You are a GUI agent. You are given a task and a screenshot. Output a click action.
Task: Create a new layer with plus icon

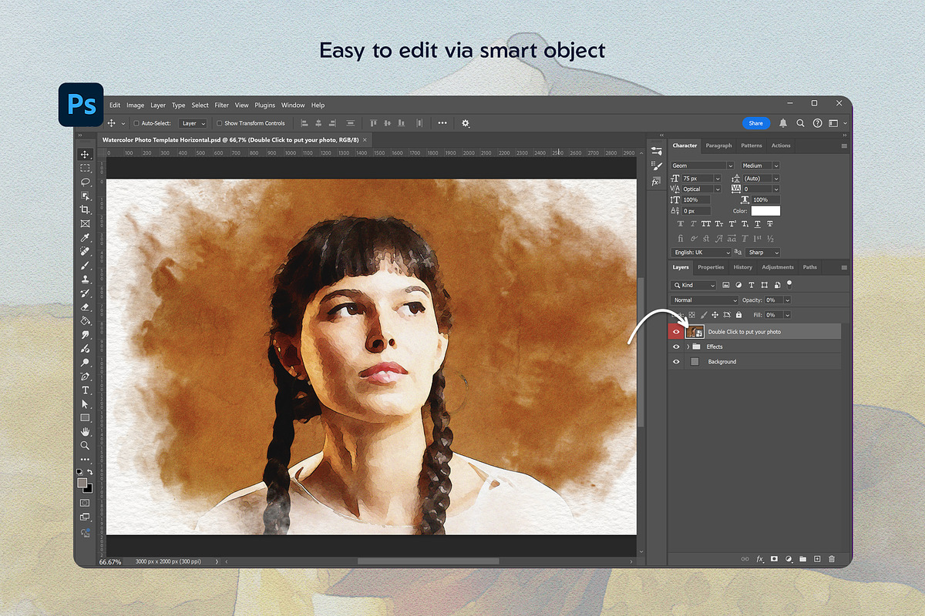(x=817, y=559)
